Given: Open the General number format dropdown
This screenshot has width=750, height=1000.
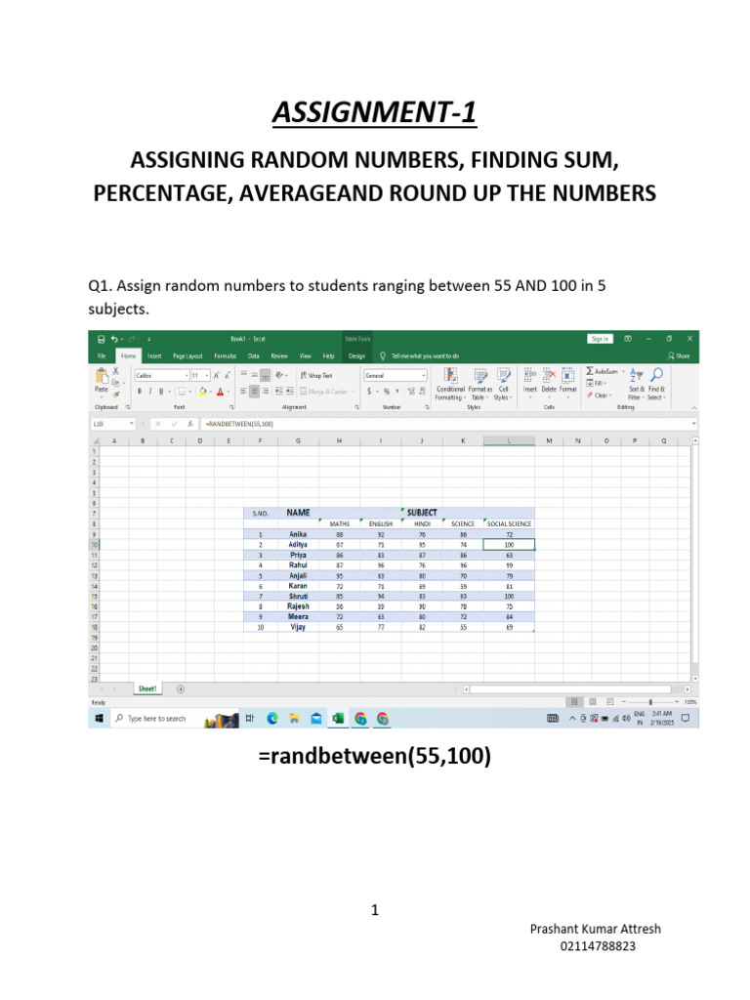Looking at the screenshot, I should point(424,376).
